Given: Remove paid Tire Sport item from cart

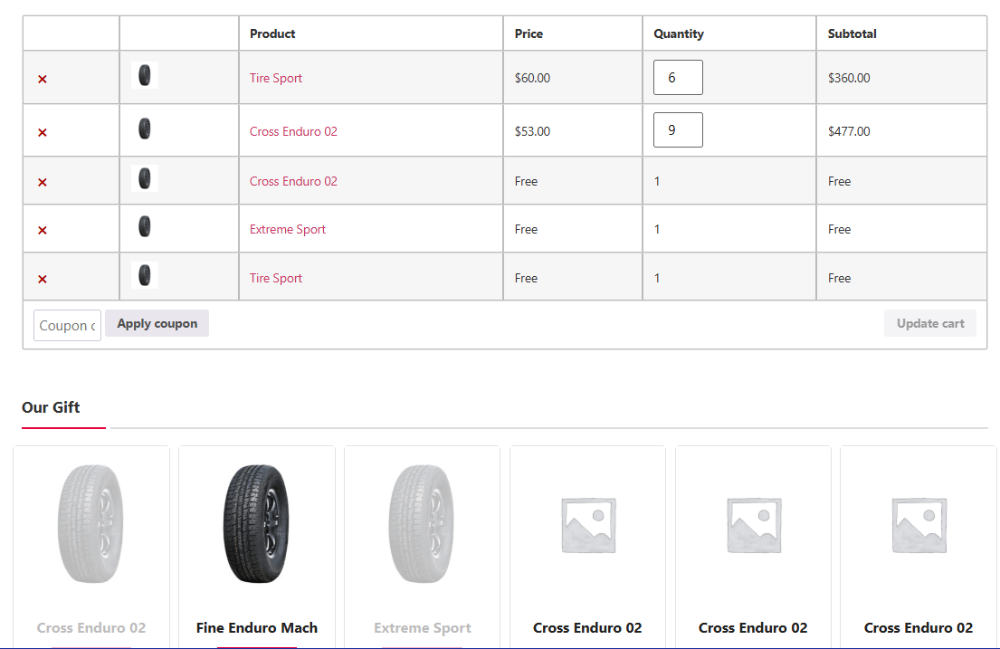Looking at the screenshot, I should (43, 79).
